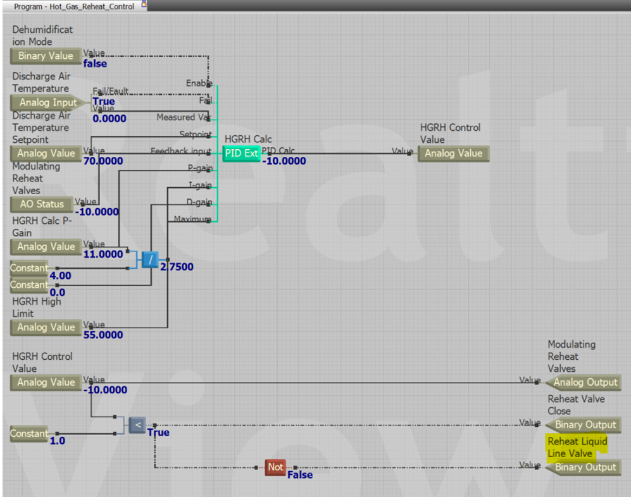Click the less-than comparison block
Image resolution: width=631 pixels, height=497 pixels.
pyautogui.click(x=137, y=425)
